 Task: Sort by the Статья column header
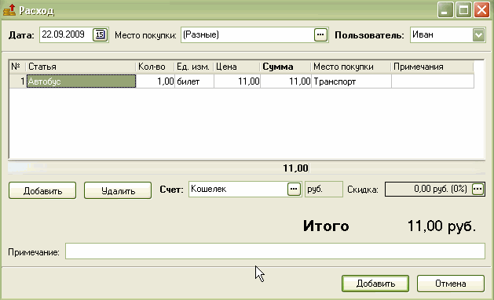[81, 67]
